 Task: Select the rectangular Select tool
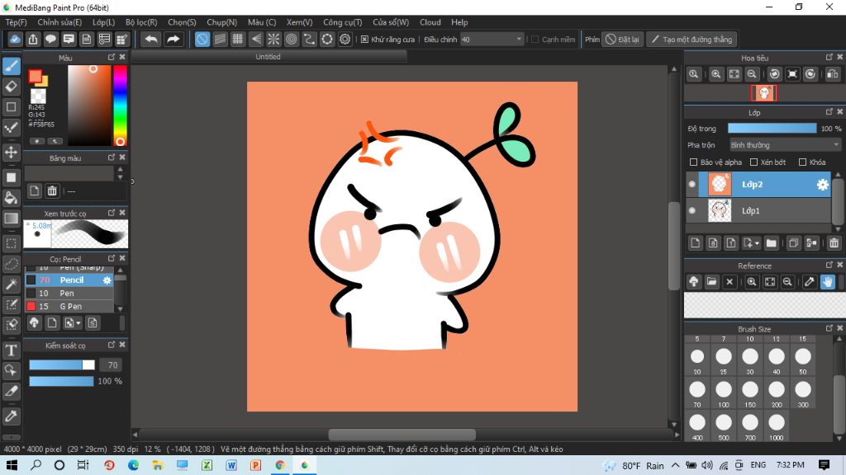tap(12, 243)
